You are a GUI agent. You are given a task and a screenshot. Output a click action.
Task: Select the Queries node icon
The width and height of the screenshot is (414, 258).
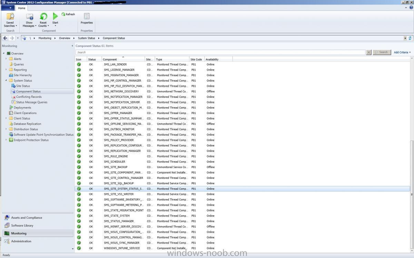pos(11,64)
